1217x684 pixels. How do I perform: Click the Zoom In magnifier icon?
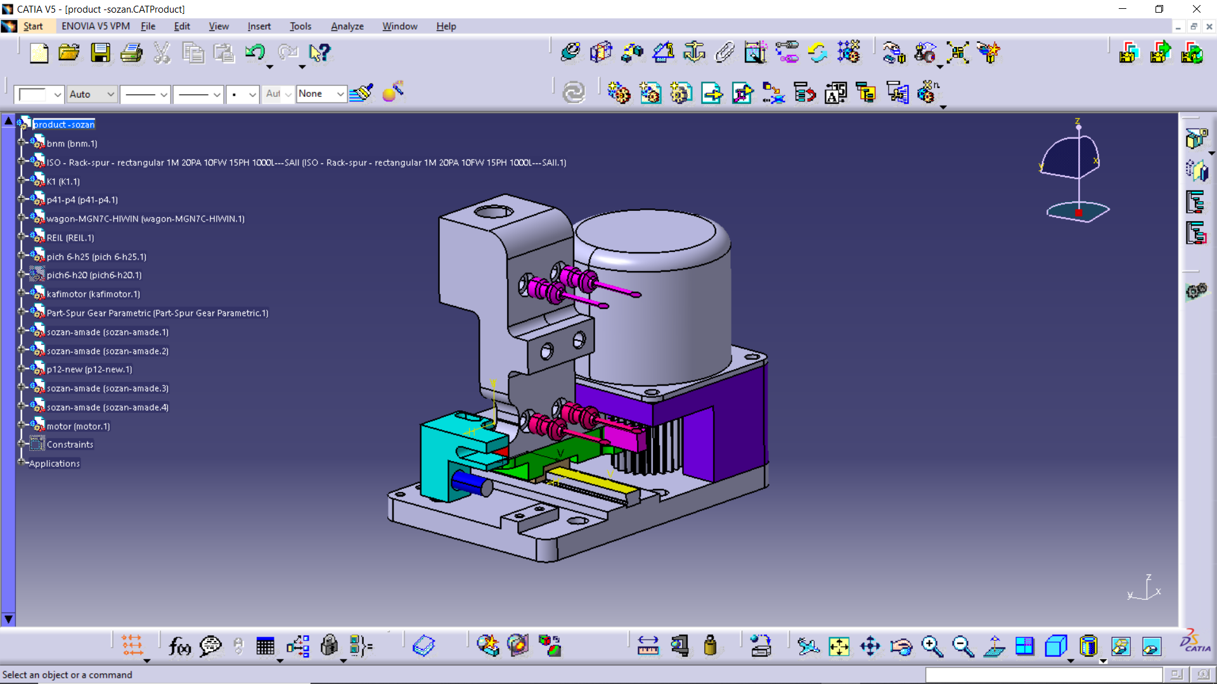932,646
